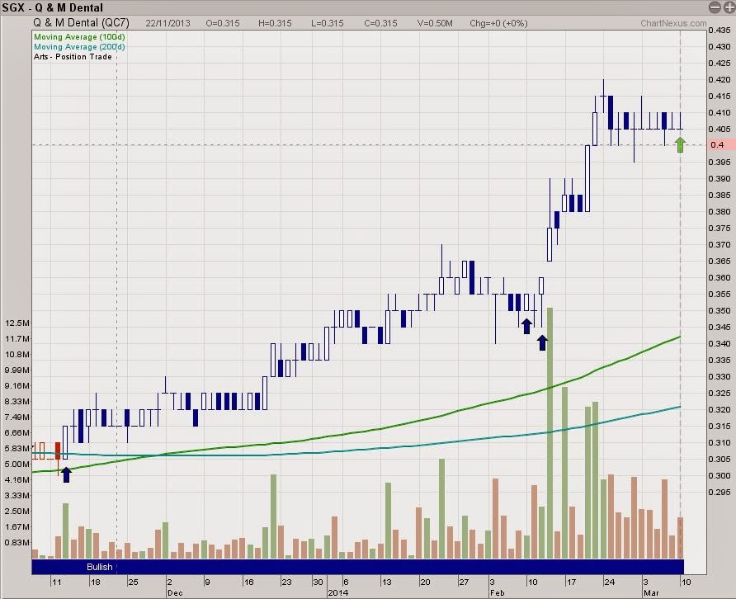Click the O=0.315 open price readout
This screenshot has height=599, width=736.
point(223,23)
